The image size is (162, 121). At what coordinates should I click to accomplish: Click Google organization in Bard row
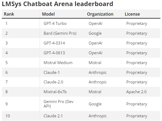click(95, 33)
